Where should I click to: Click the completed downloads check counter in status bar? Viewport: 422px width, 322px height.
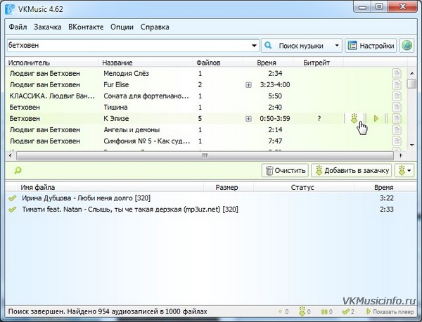[x=348, y=311]
